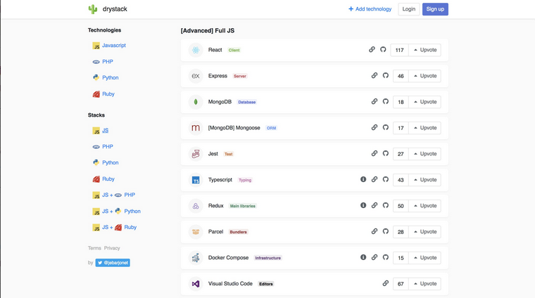Open the GitHub icon for Parcel
Screen dimensions: 535x298
[386, 231]
